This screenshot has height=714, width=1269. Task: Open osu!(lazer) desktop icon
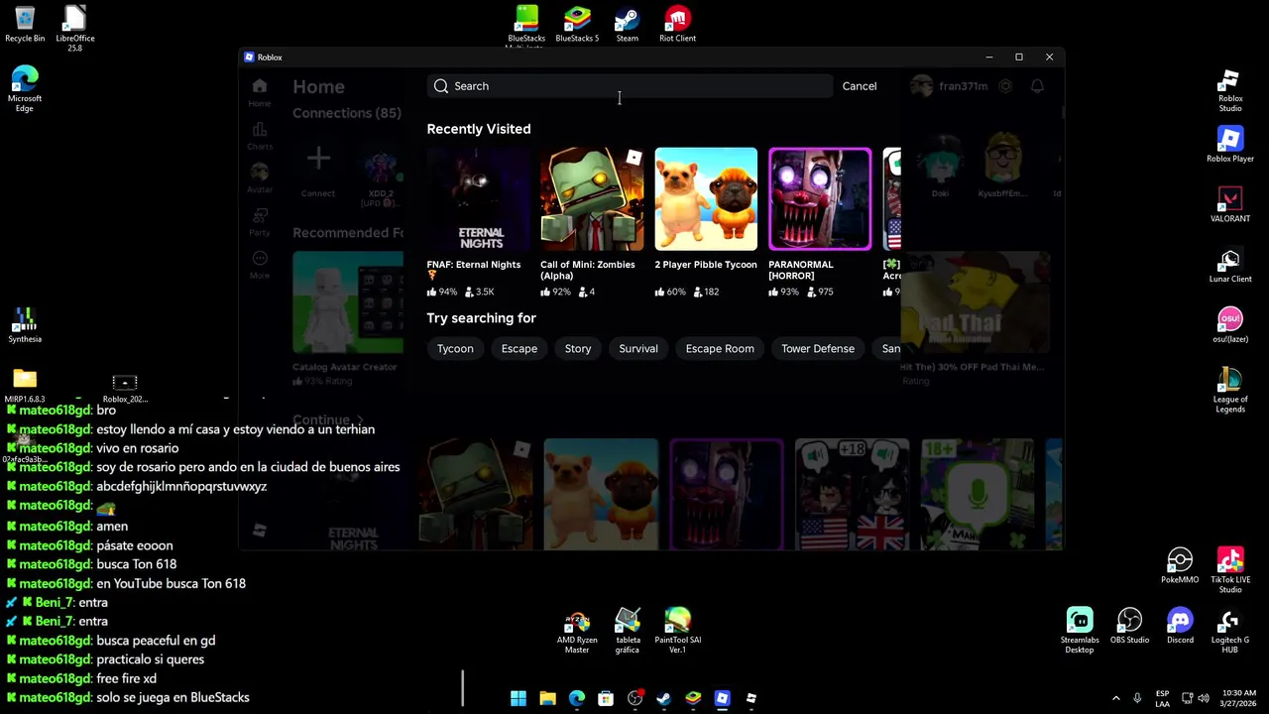click(x=1230, y=326)
